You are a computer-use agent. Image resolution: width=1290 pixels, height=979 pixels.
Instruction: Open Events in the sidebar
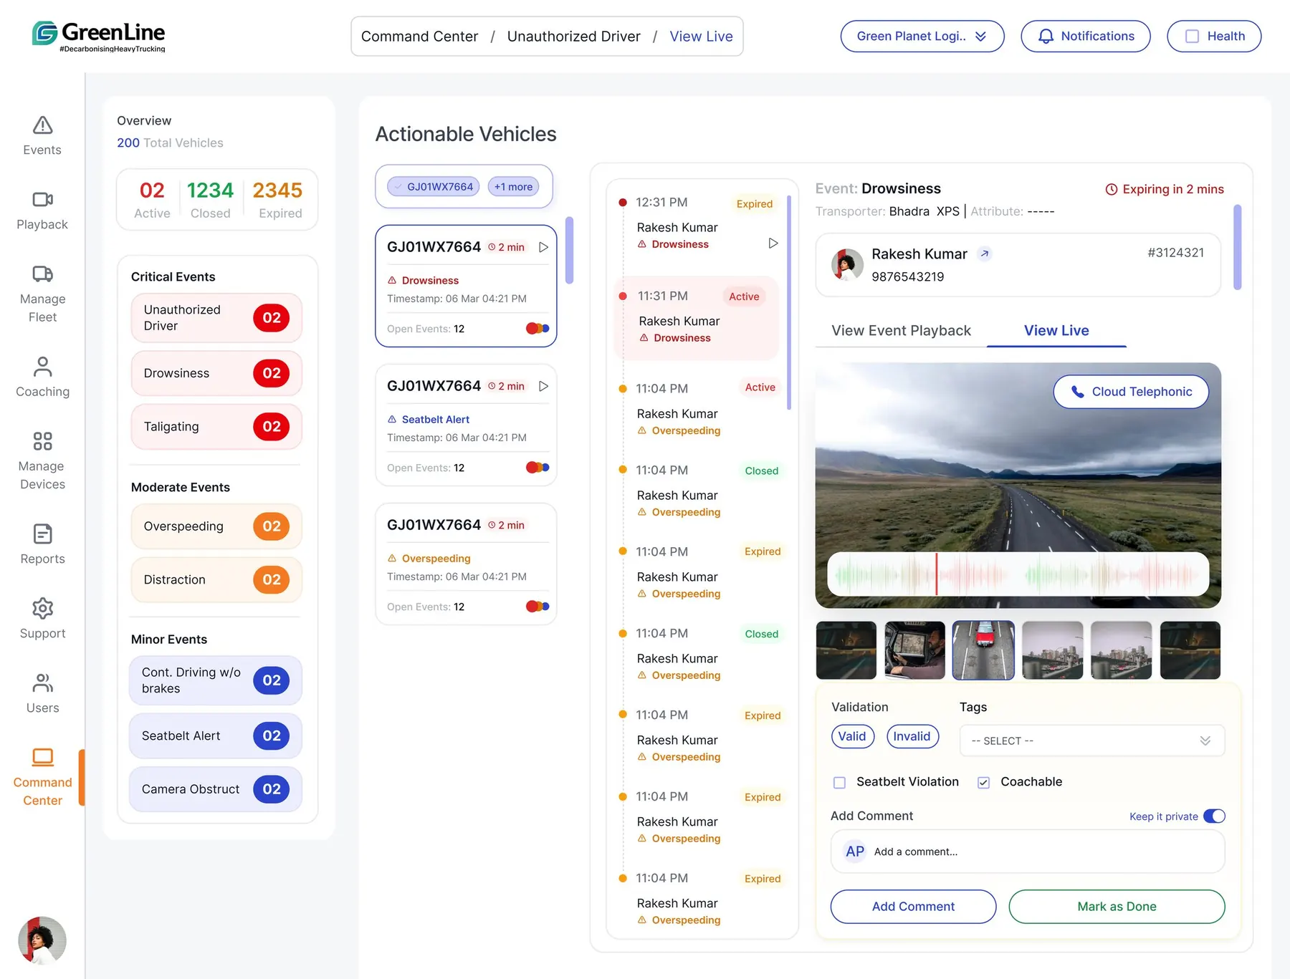(42, 135)
